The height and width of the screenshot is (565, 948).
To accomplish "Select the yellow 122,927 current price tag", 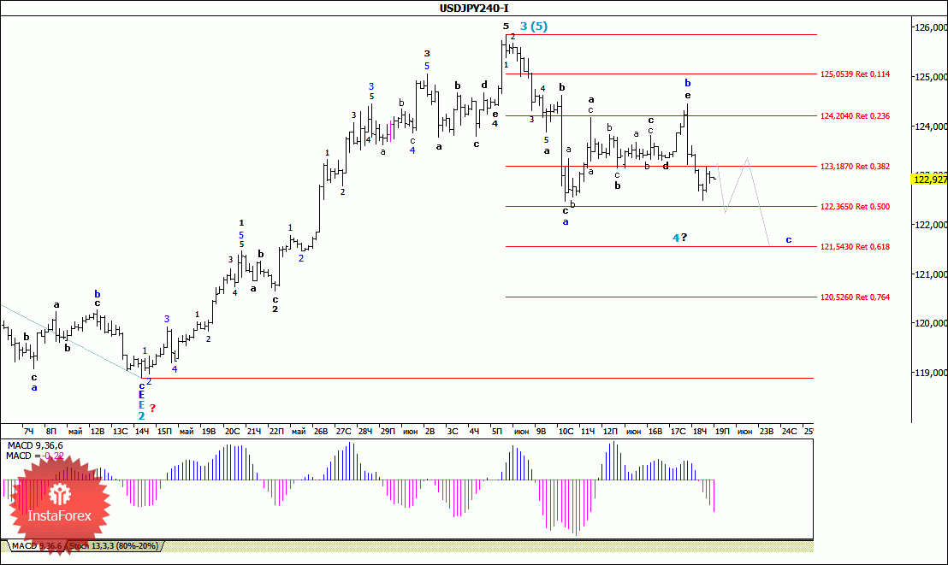I will (x=930, y=179).
